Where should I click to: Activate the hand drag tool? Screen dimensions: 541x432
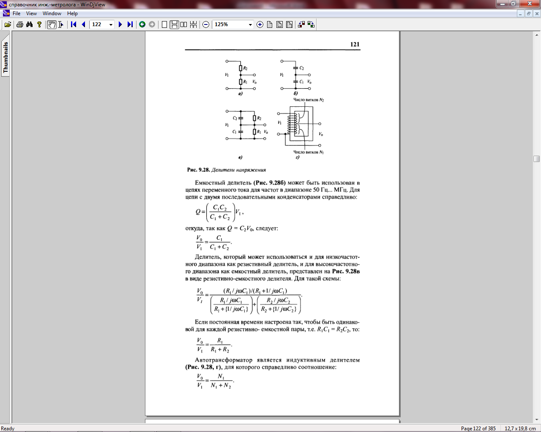[x=52, y=24]
